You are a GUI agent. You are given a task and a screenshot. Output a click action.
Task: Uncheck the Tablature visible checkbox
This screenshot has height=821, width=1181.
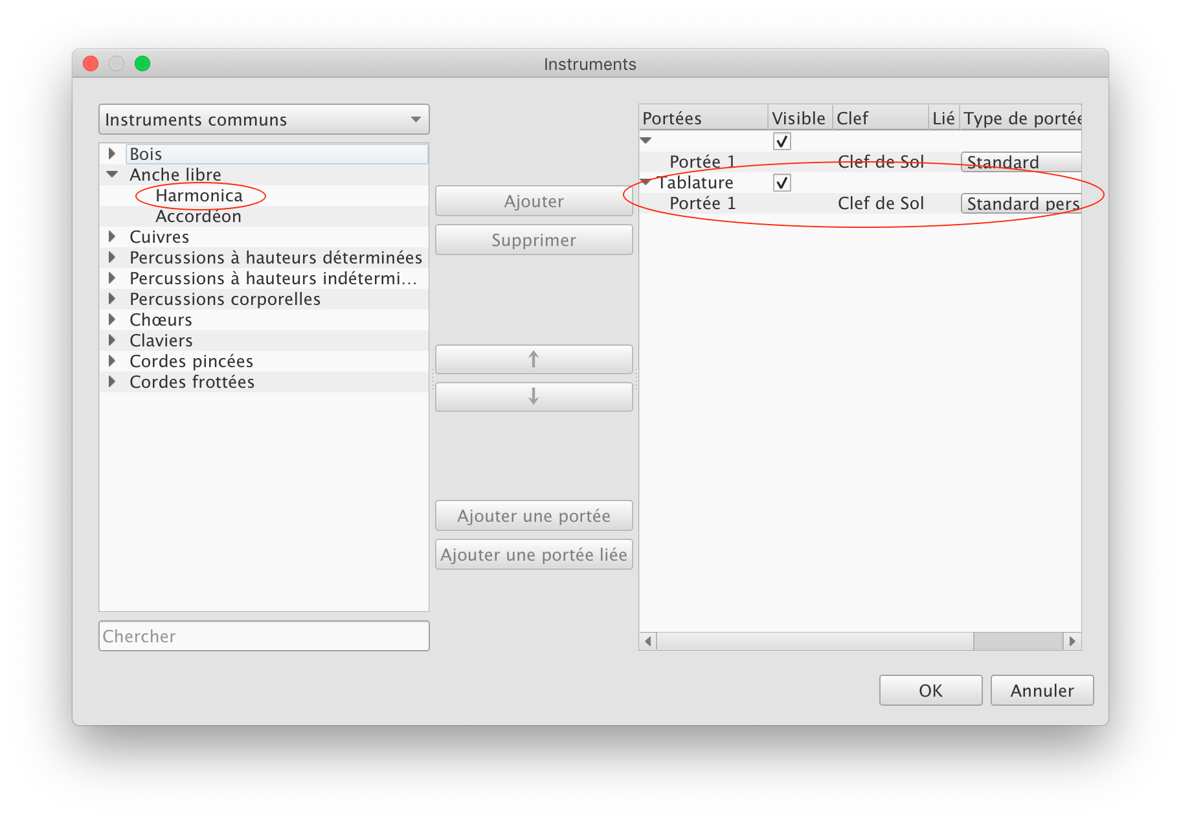(782, 183)
